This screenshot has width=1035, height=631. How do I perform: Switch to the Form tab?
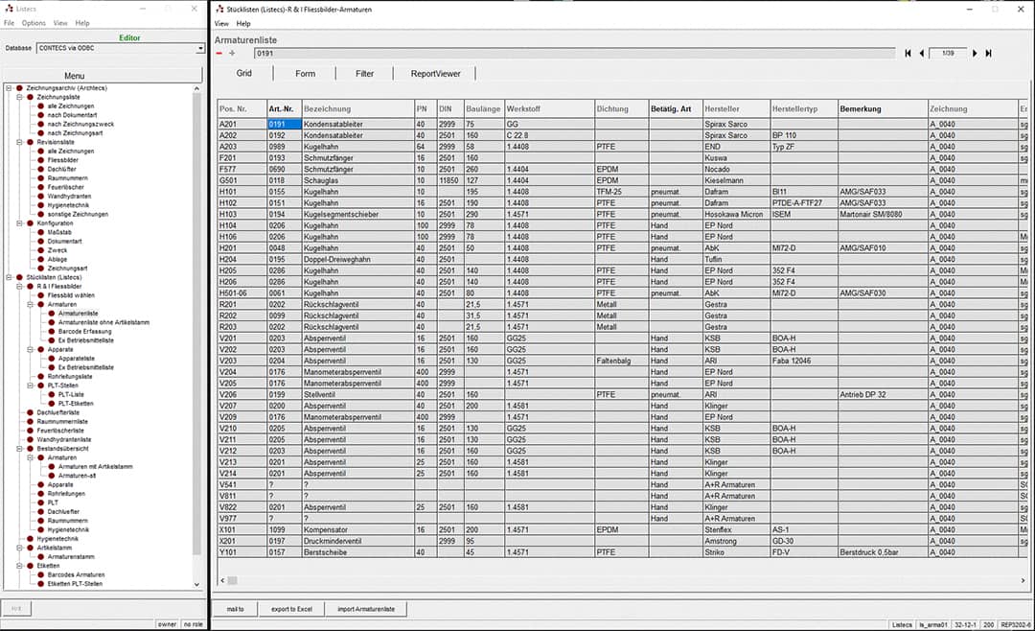tap(305, 73)
